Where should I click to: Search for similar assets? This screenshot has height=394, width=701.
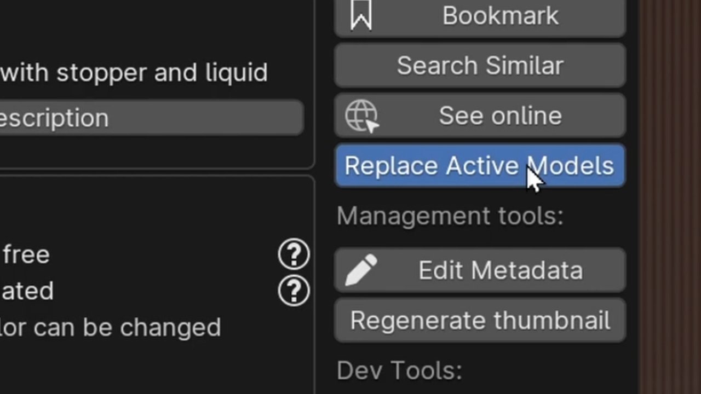pyautogui.click(x=480, y=66)
